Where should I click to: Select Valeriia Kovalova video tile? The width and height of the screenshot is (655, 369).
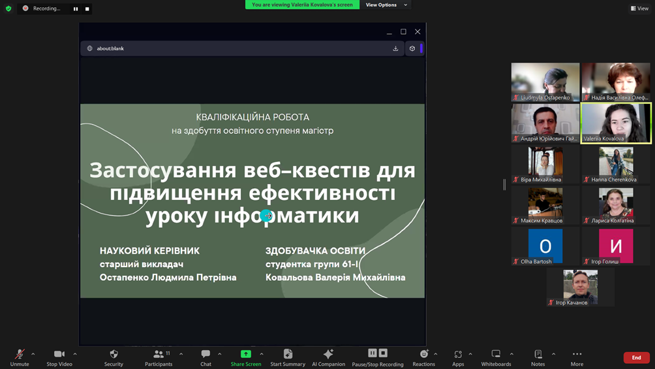coord(616,123)
